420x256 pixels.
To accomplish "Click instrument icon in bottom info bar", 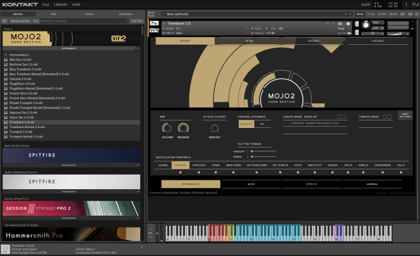I will (x=5, y=249).
